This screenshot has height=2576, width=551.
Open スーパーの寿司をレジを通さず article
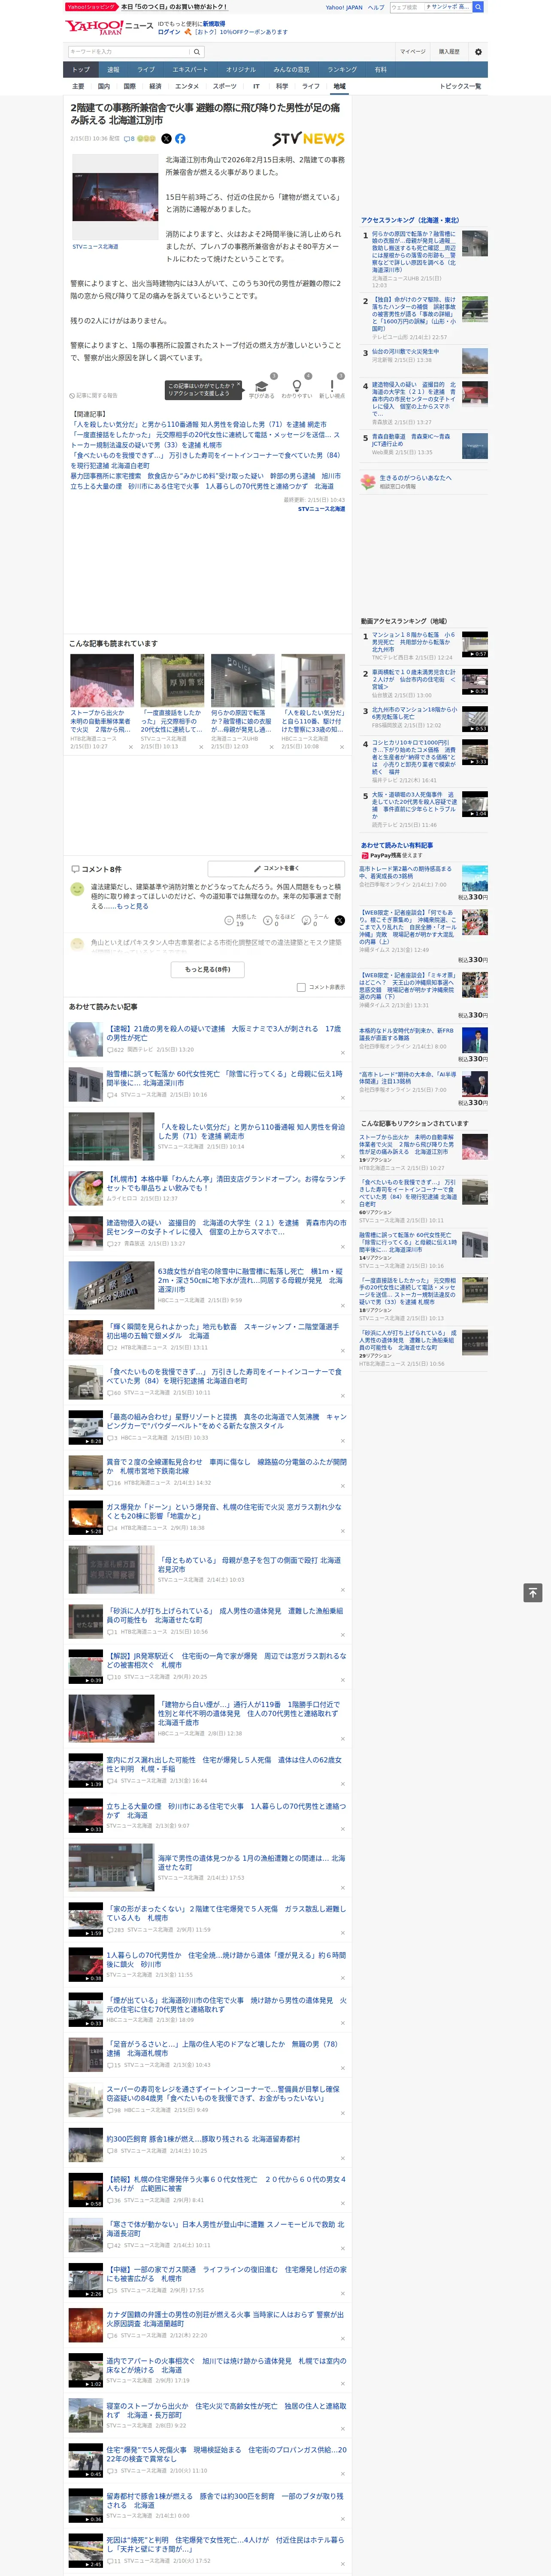223,2093
